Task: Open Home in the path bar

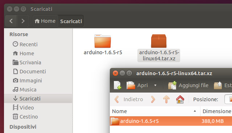Action: tap(45, 21)
